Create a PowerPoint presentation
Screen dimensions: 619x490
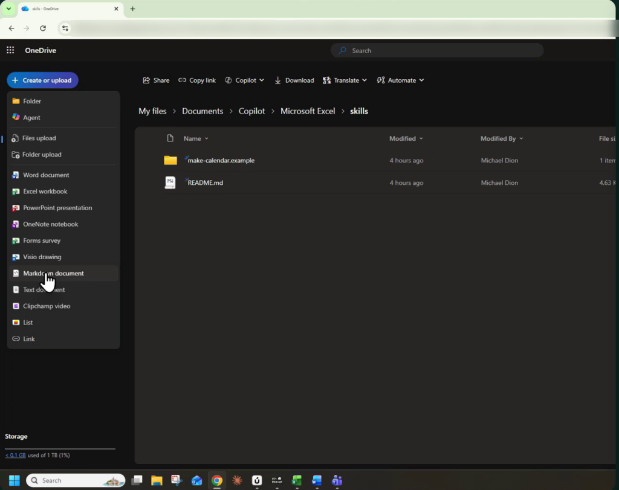pyautogui.click(x=63, y=208)
